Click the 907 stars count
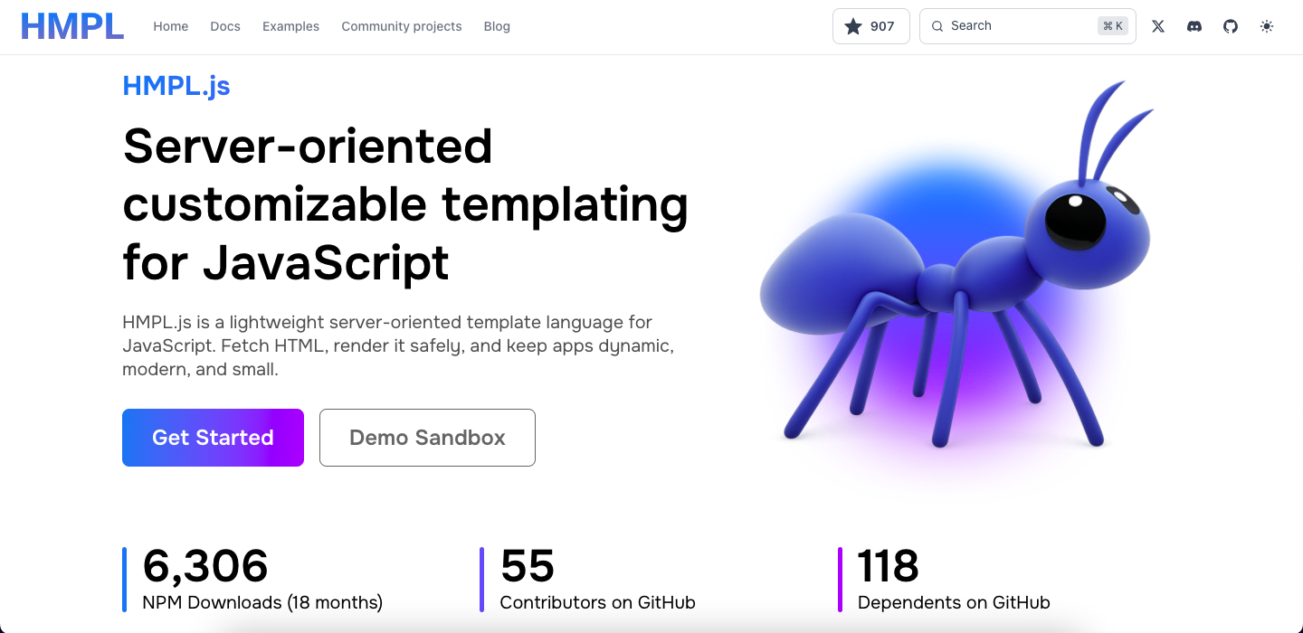Screen dimensions: 1303x633 (x=882, y=26)
